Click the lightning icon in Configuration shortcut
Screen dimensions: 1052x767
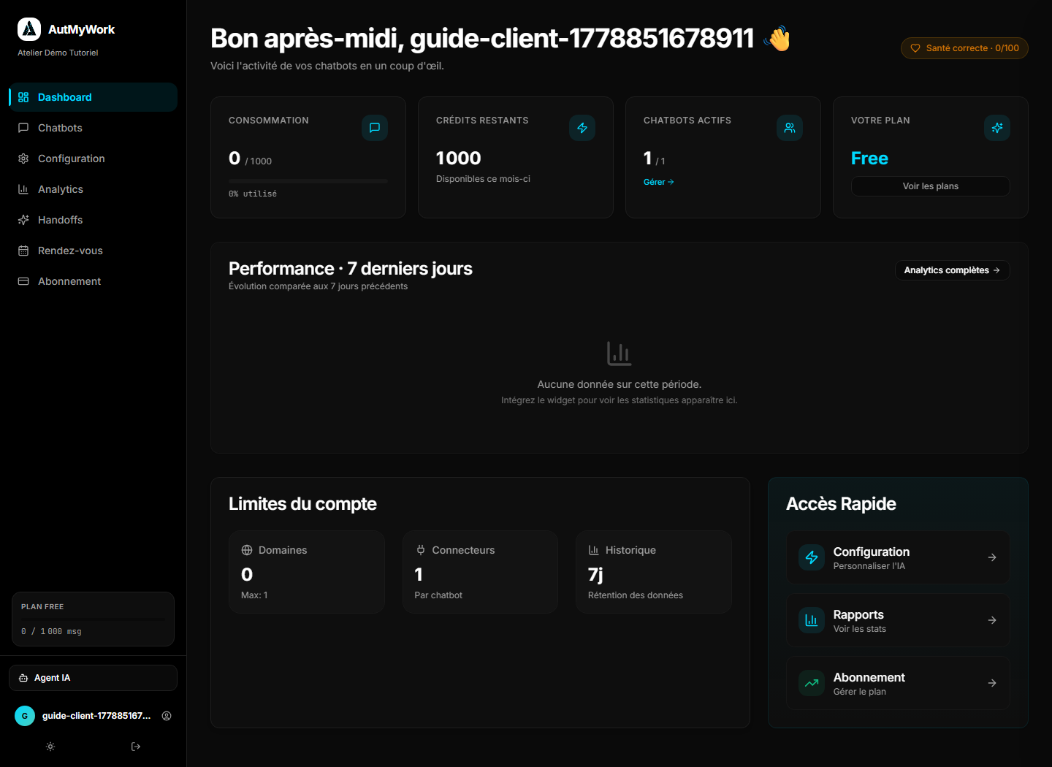click(812, 557)
